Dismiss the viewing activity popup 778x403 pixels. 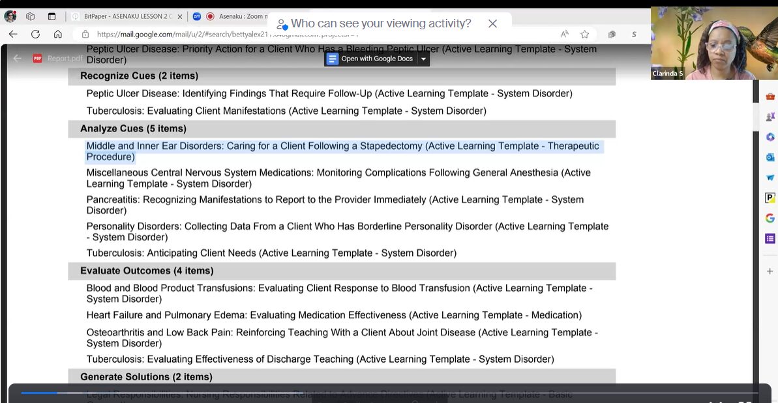(492, 23)
